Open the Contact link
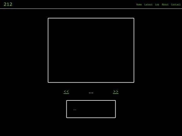Screen dimensions: 182x136 coord(176,4)
